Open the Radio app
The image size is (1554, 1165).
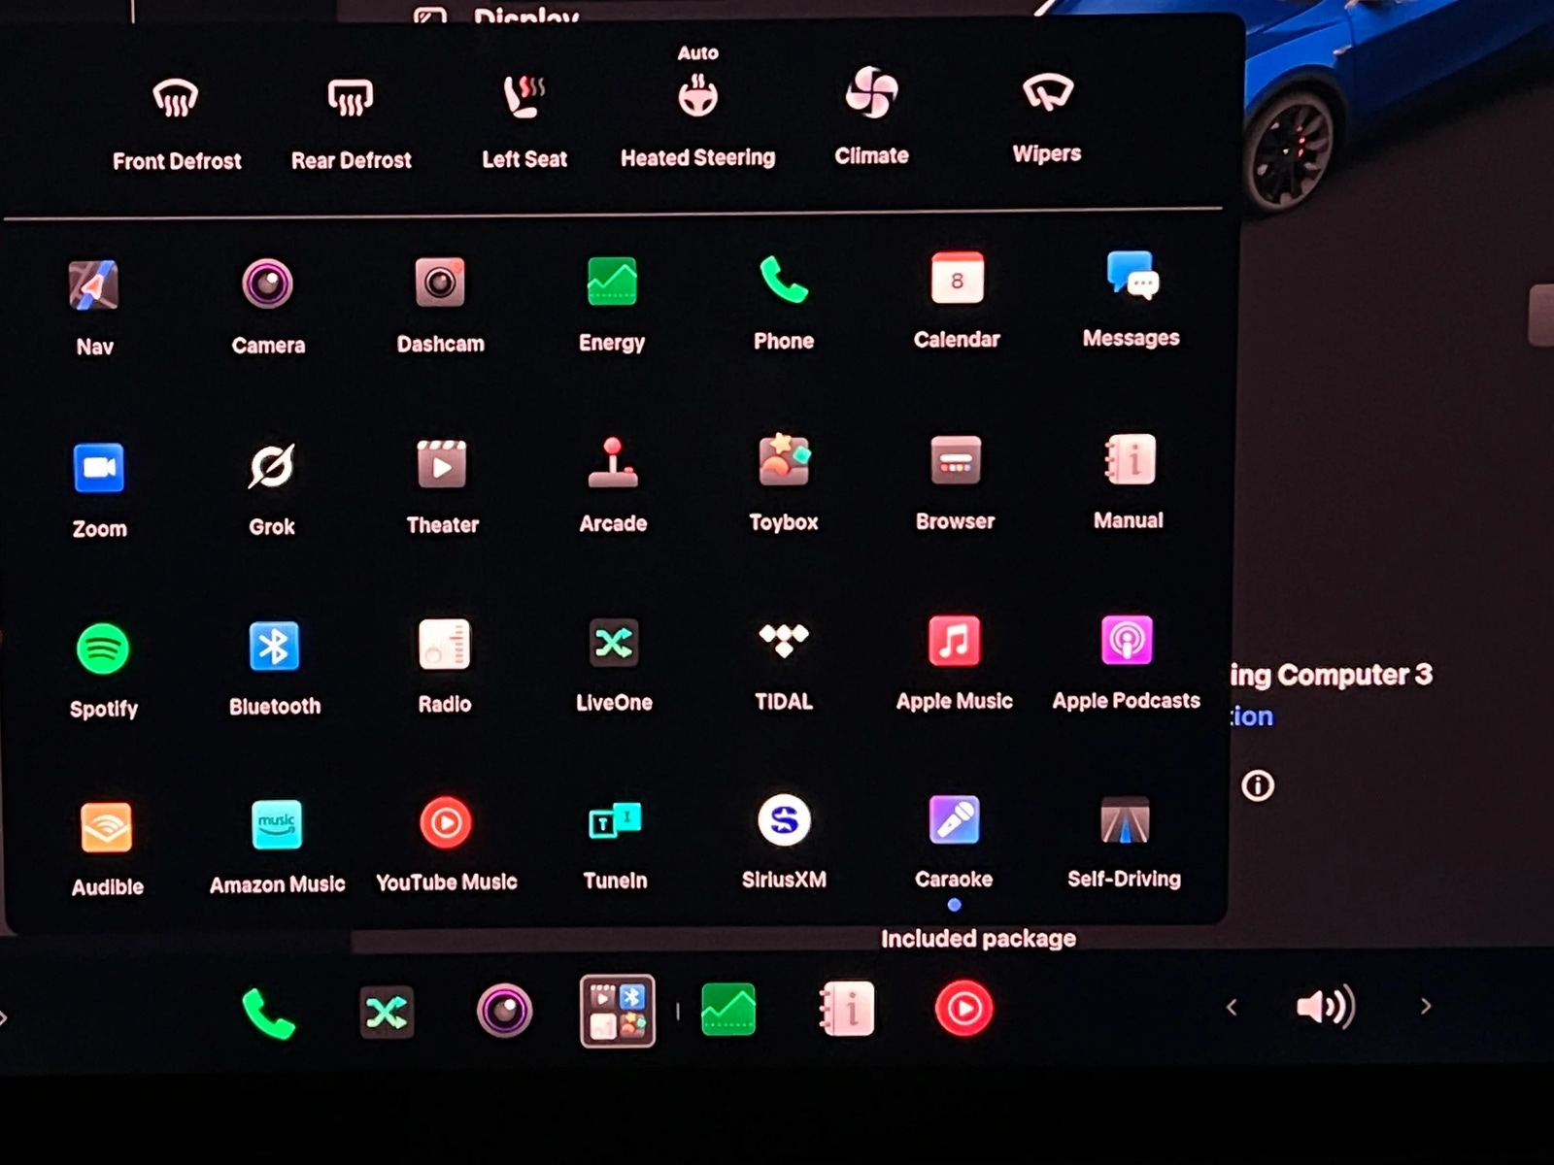[444, 645]
